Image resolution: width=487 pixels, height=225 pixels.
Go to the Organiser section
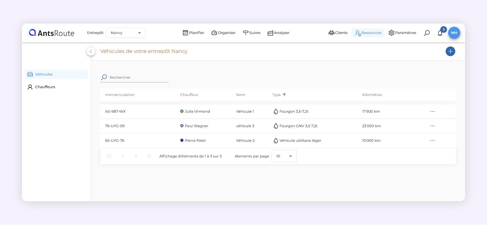(x=224, y=33)
